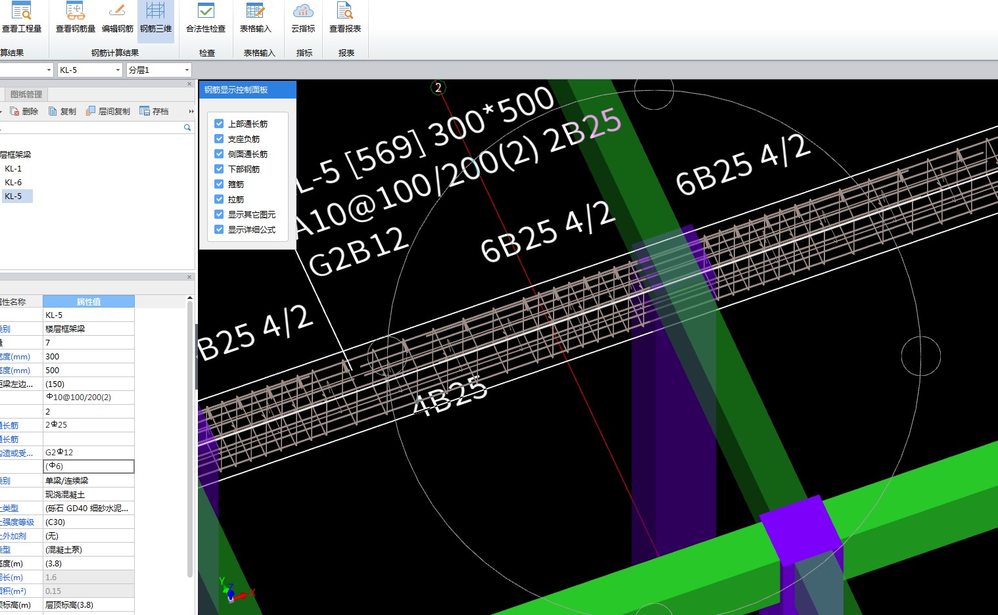The width and height of the screenshot is (998, 615).
Task: Expand the component toolbar overflow chevron
Action: point(191,112)
